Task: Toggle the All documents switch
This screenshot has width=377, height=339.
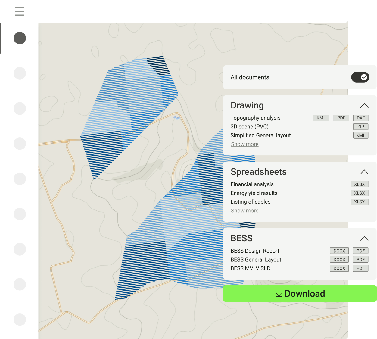Action: 360,77
